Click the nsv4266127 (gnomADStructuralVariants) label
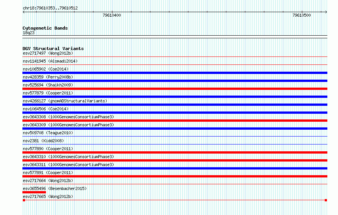Image resolution: width=338 pixels, height=215 pixels. point(65,101)
